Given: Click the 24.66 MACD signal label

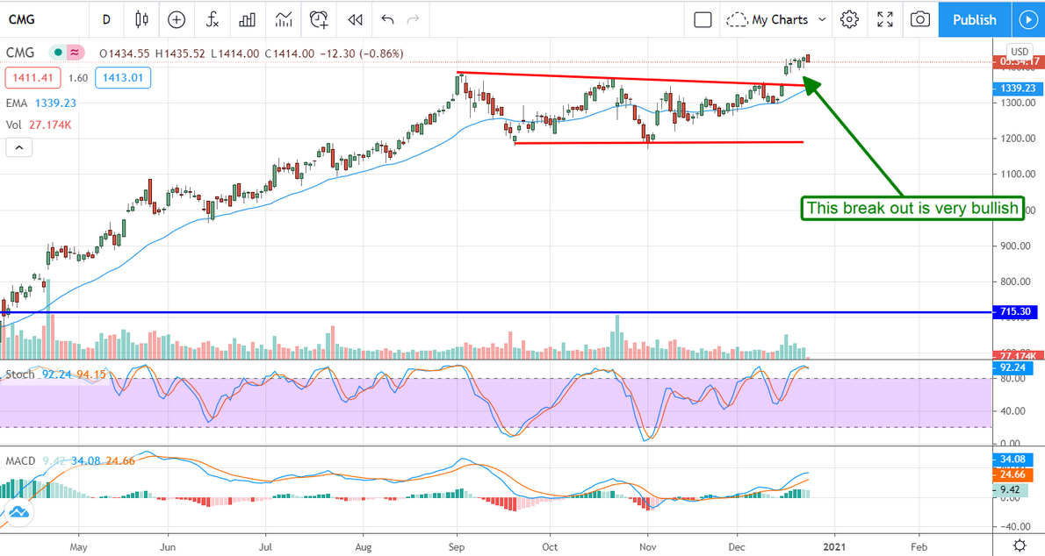Looking at the screenshot, I should pyautogui.click(x=1013, y=474).
